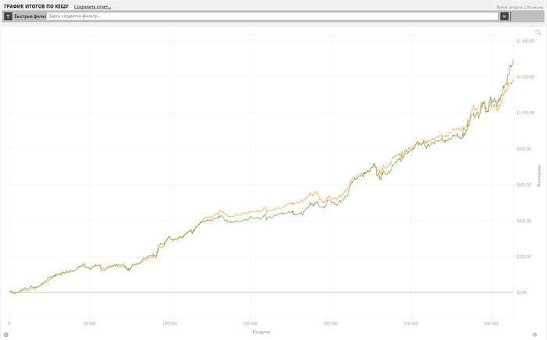
Task: Click the 200 000 hands axis label
Action: pyautogui.click(x=331, y=324)
